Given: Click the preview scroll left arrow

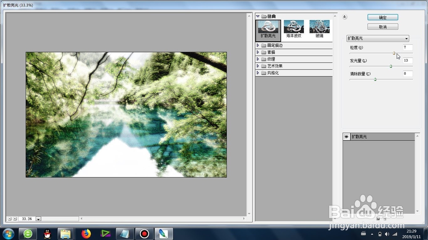Looking at the screenshot, I should [x=81, y=219].
